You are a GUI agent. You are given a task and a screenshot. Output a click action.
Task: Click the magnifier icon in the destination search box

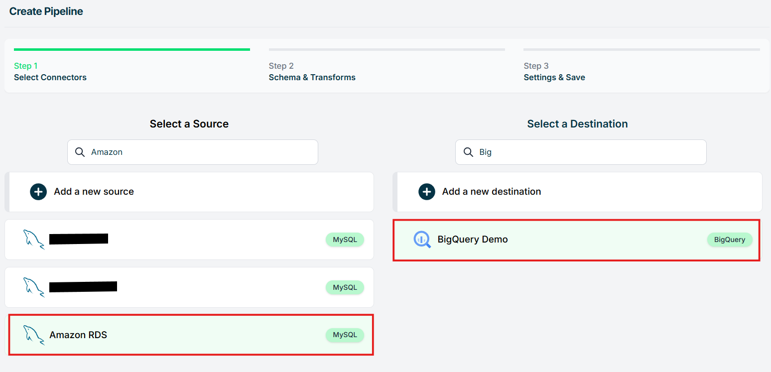click(468, 152)
